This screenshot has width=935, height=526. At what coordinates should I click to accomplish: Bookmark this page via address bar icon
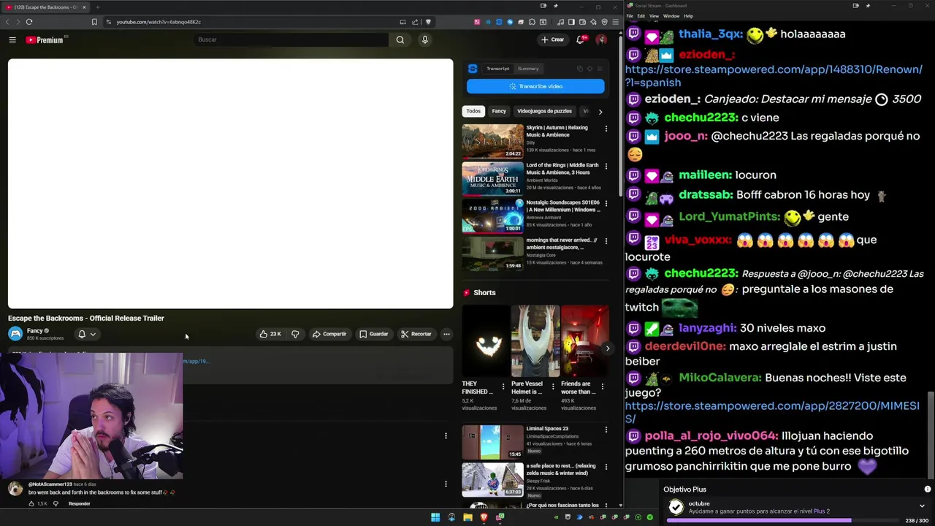pyautogui.click(x=94, y=22)
